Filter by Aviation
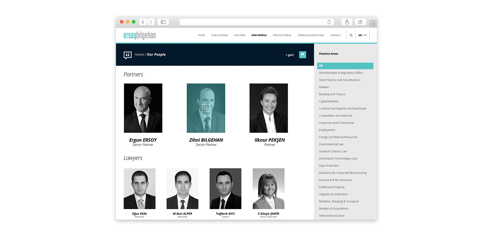Viewport: 493px width, 238px height. pos(324,87)
